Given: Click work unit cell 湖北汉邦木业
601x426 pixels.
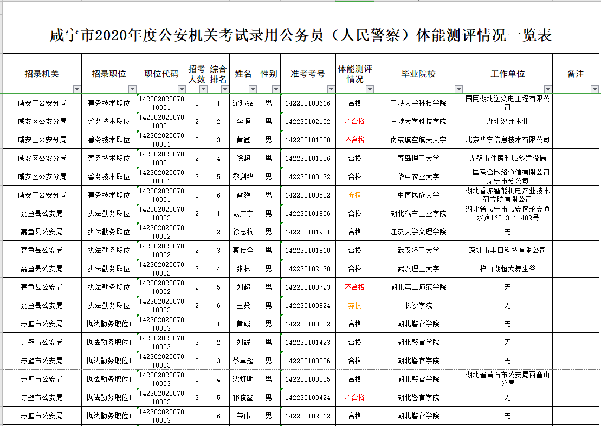Looking at the screenshot, I should [x=508, y=121].
